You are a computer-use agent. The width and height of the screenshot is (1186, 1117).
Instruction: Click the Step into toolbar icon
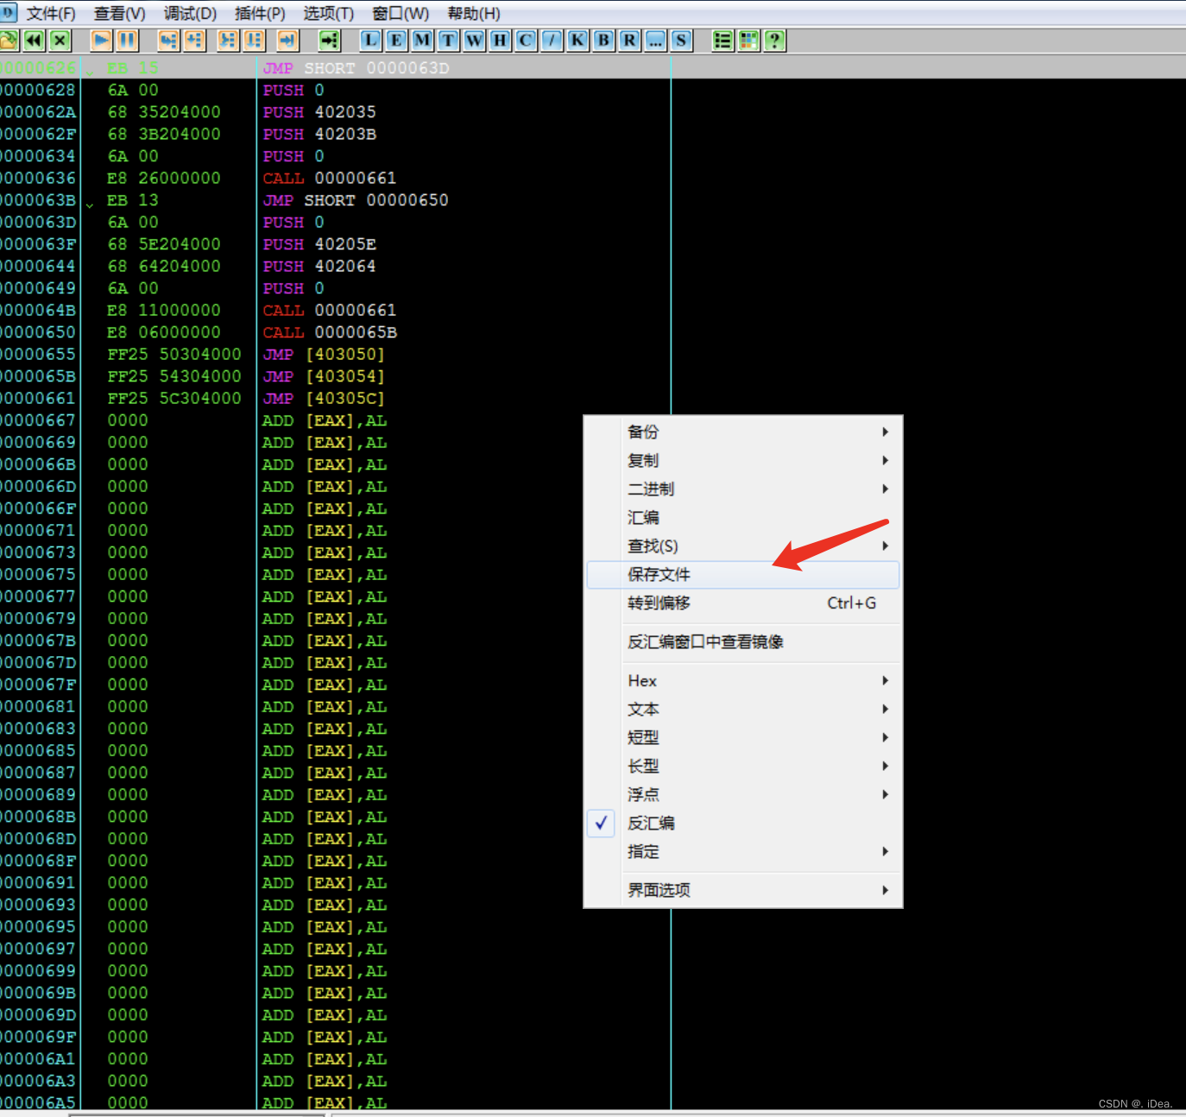coord(168,40)
